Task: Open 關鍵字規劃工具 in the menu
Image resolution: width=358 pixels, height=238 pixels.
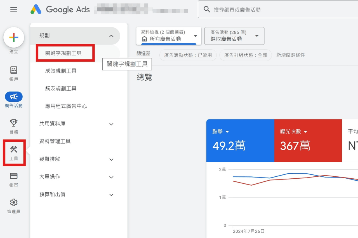Action: tap(63, 53)
